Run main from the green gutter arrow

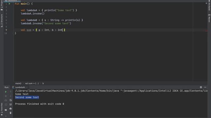click(10, 4)
